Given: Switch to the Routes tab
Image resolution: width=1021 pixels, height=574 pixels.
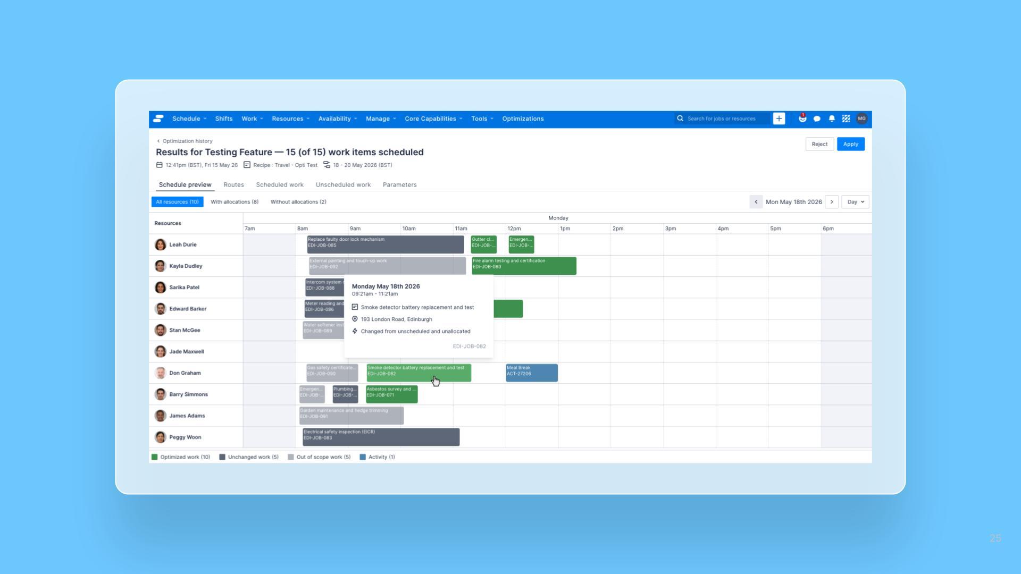Looking at the screenshot, I should tap(233, 185).
